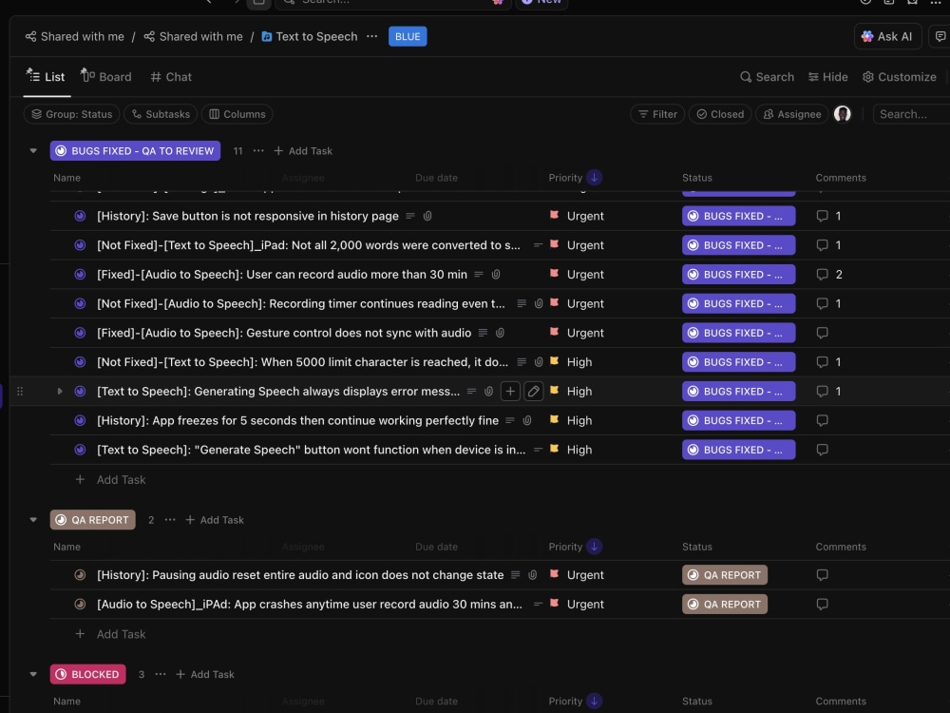Viewport: 950px width, 713px height.
Task: Open task '"Generate Speech" button wont function'
Action: tap(312, 450)
